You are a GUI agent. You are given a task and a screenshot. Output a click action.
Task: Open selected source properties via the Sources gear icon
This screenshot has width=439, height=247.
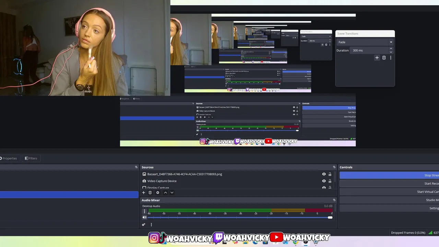[x=158, y=192]
